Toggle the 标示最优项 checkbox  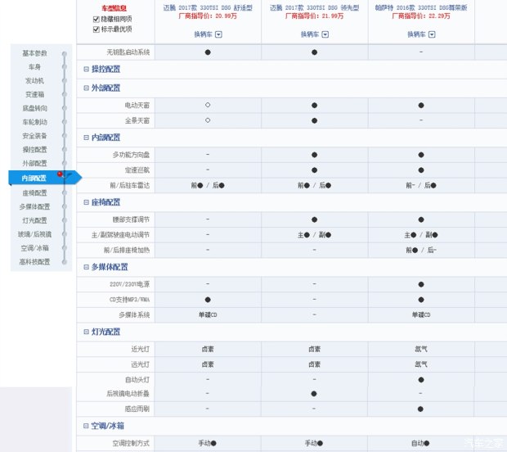96,29
